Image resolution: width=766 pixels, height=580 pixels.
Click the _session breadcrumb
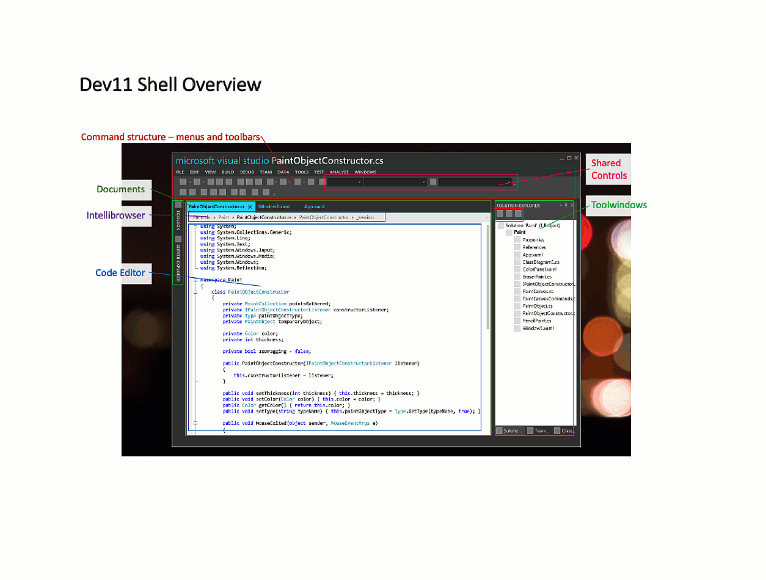pos(365,217)
